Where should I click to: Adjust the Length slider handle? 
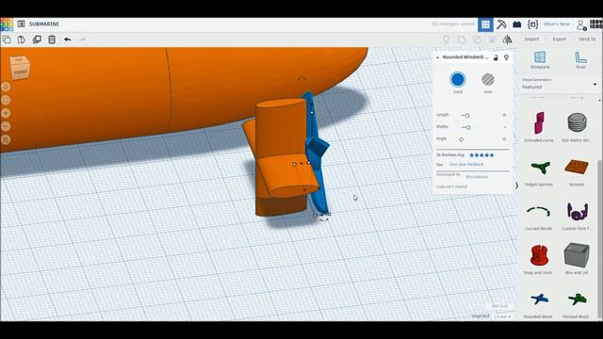pos(467,115)
